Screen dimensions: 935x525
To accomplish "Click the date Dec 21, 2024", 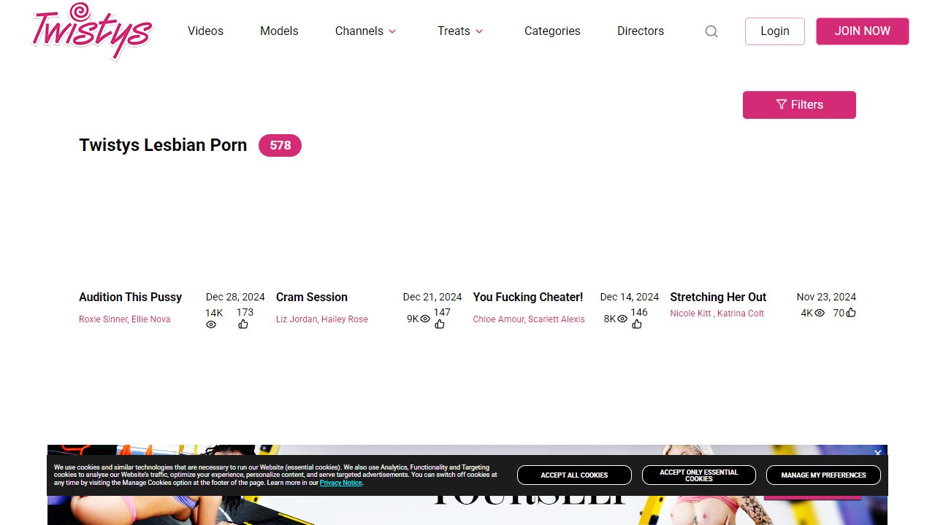I will [432, 297].
